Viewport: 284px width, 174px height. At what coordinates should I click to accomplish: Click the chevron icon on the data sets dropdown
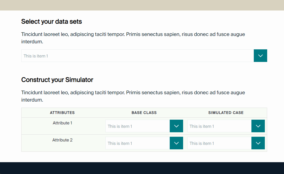pyautogui.click(x=260, y=56)
